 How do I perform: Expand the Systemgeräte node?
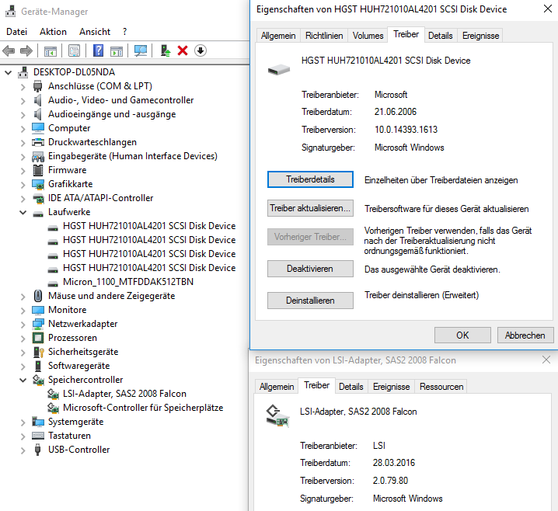tap(23, 422)
